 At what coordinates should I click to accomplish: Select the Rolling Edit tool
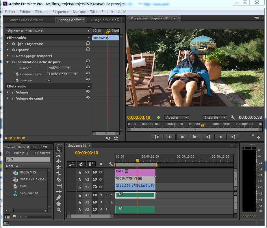point(59,167)
